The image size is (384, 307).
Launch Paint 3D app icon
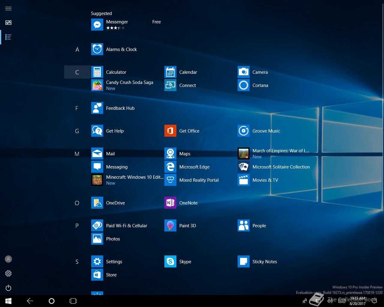point(170,225)
